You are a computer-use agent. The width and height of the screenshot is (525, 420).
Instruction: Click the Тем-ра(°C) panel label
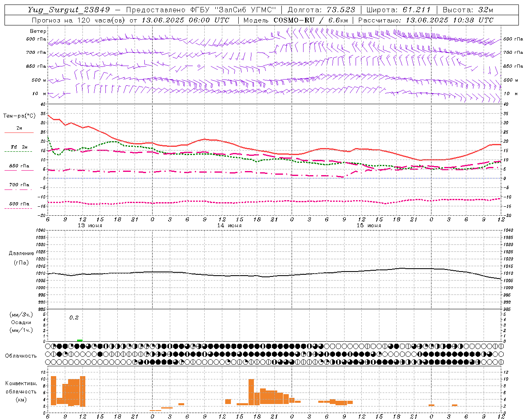click(x=19, y=116)
